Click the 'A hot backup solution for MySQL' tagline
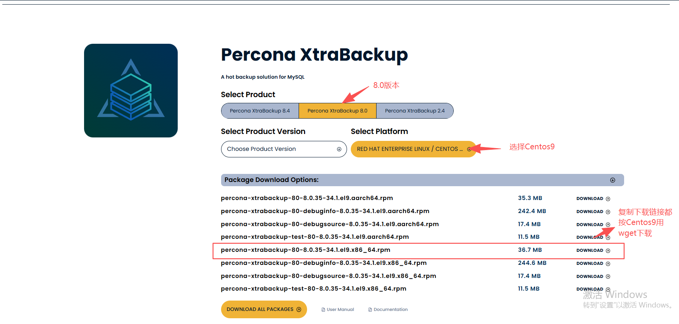Viewport: 679px width, 324px height. [263, 77]
